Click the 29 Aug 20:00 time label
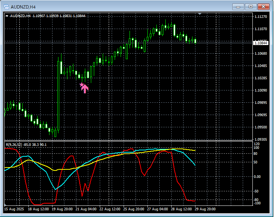Image resolution: width=274 pixels, height=217 pixels. 205,209
